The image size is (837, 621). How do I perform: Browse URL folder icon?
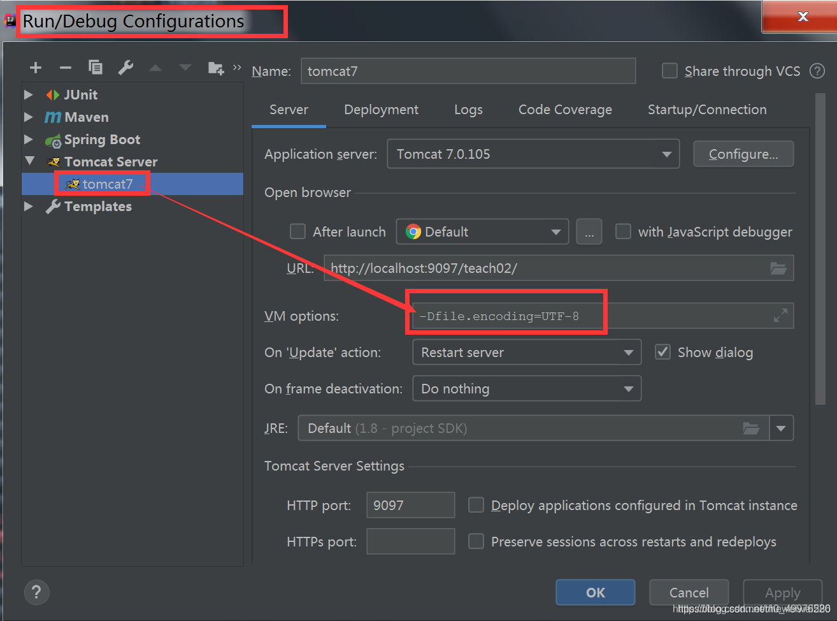(778, 268)
